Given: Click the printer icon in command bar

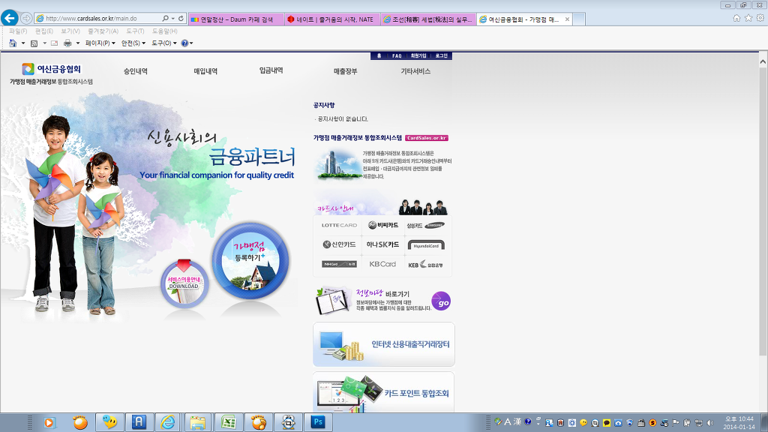Looking at the screenshot, I should coord(67,43).
